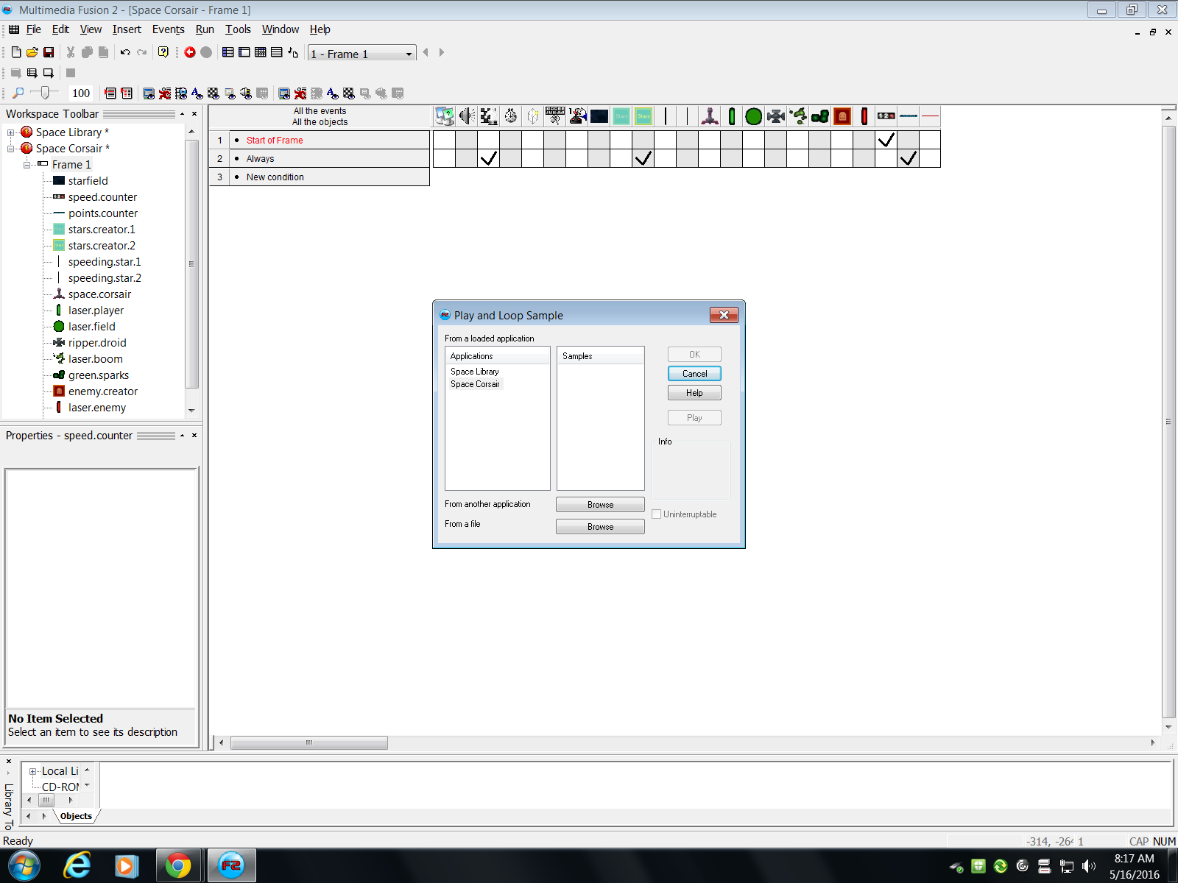Click the Open folder toolbar icon
Screen dimensions: 1178x883
pos(32,52)
